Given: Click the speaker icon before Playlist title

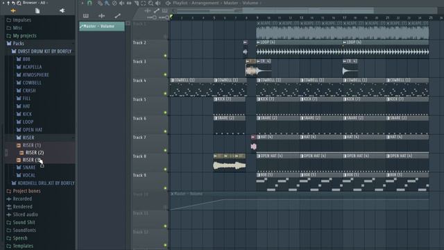Looking at the screenshot, I should (x=168, y=3).
